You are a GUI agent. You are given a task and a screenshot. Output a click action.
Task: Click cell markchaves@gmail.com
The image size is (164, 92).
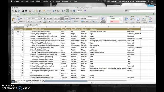pos(46,31)
